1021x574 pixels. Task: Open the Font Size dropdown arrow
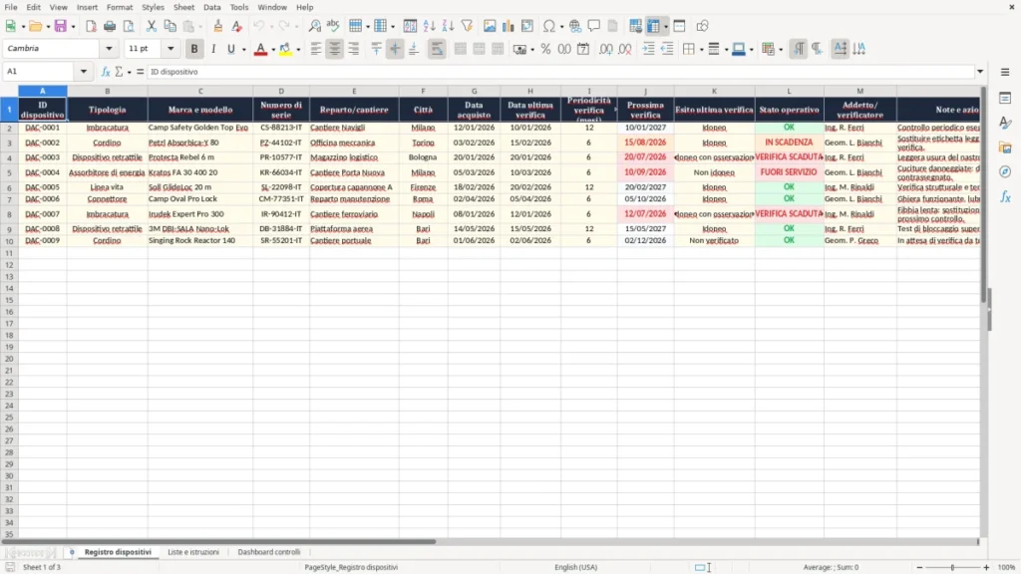(x=170, y=49)
